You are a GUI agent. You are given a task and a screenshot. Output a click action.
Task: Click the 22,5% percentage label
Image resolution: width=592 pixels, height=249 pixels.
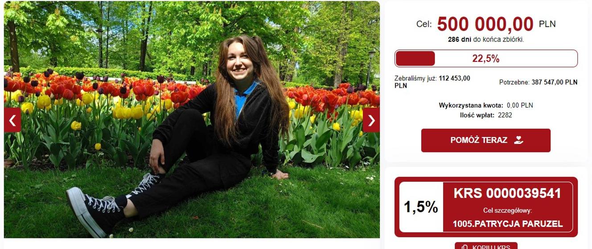486,59
